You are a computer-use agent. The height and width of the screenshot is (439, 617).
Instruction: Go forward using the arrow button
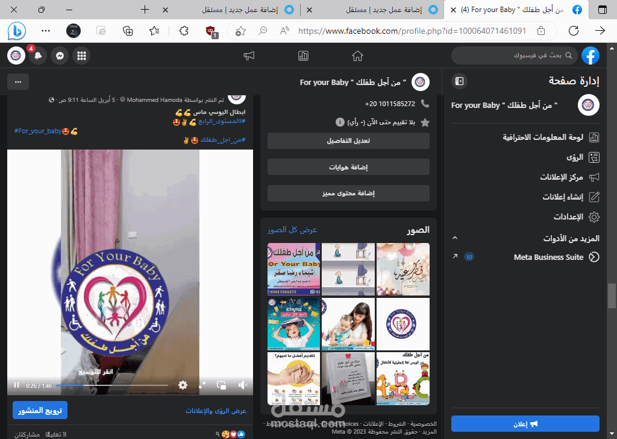tap(600, 31)
